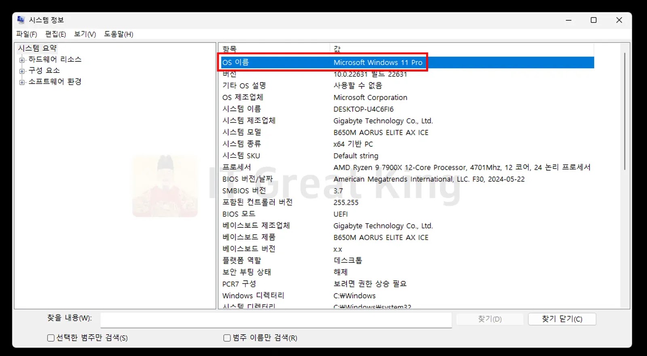Open the 편집(E) menu
Screen dimensions: 647x356
(55, 34)
